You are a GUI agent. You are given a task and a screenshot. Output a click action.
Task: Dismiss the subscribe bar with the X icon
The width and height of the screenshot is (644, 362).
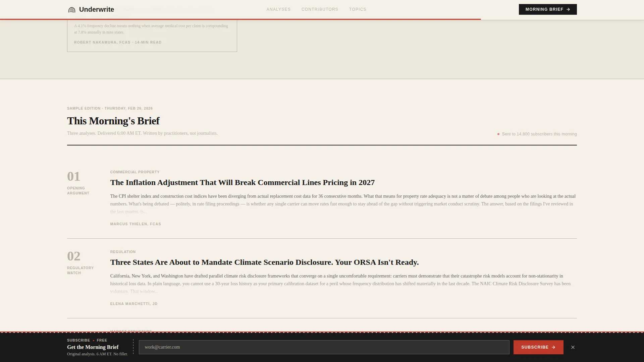(x=573, y=347)
